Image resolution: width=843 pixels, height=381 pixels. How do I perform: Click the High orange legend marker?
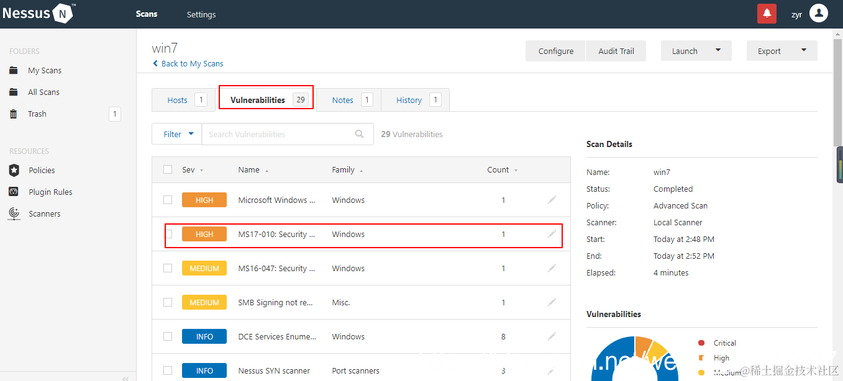click(x=701, y=357)
